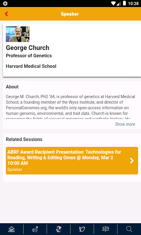Tap the About biography paragraph text
Image resolution: width=141 pixels, height=235 pixels.
(x=70, y=107)
